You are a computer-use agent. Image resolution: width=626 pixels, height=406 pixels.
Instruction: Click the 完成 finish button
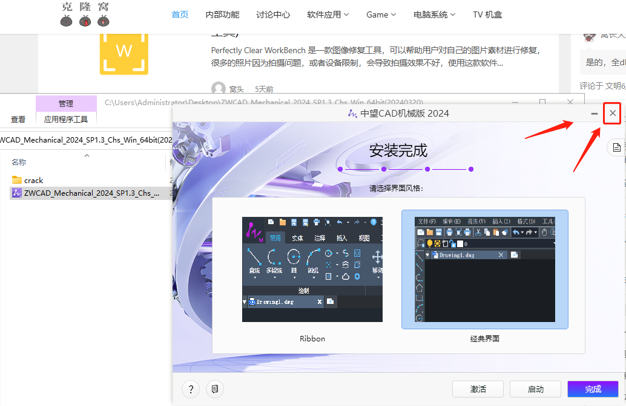pos(593,389)
